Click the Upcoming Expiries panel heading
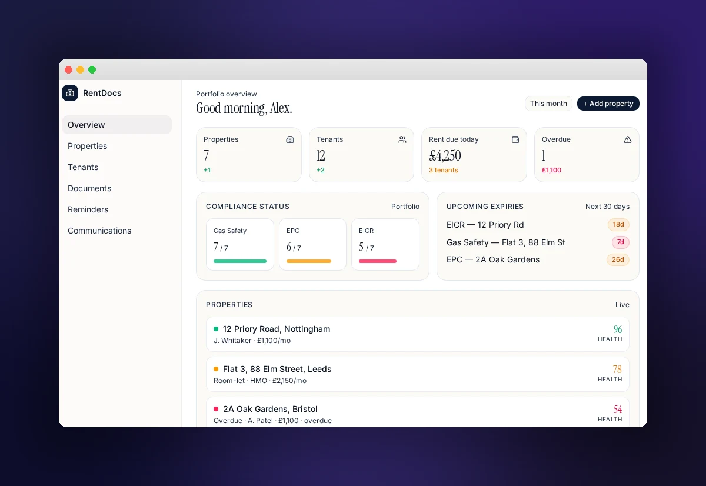 click(x=485, y=207)
